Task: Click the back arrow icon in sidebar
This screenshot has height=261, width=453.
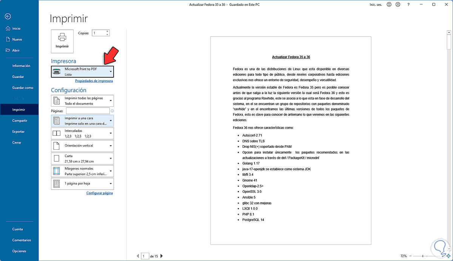Action: 8,16
